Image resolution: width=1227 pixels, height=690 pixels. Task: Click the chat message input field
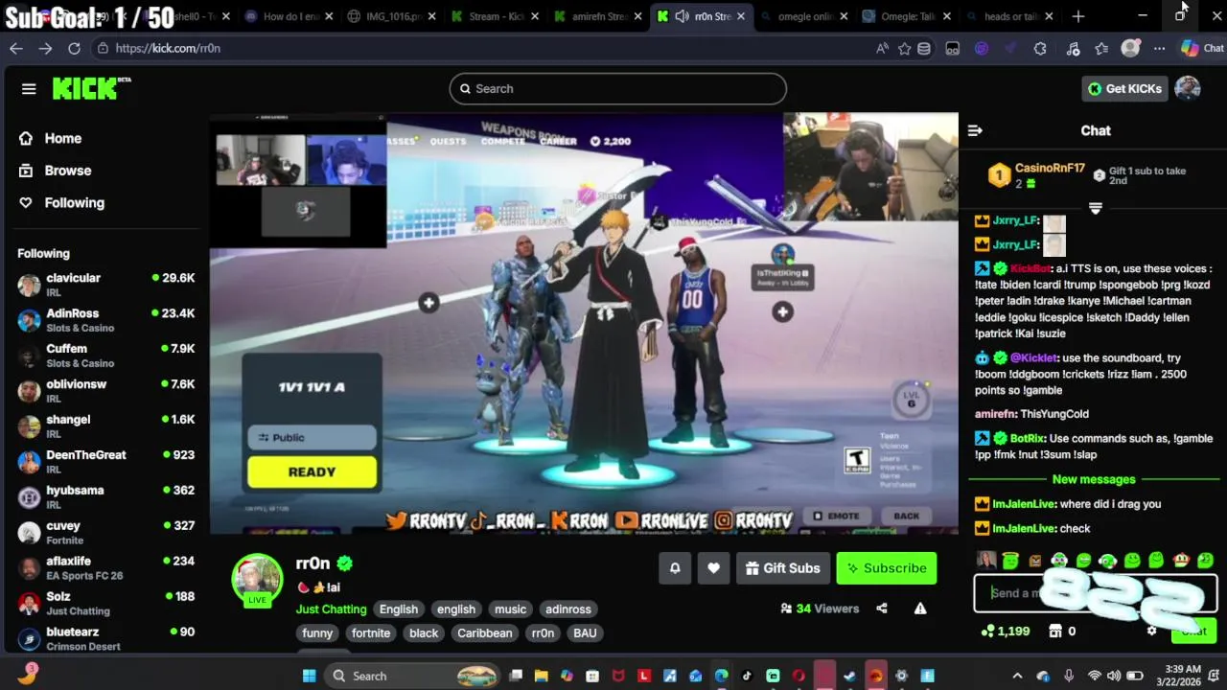click(1095, 593)
